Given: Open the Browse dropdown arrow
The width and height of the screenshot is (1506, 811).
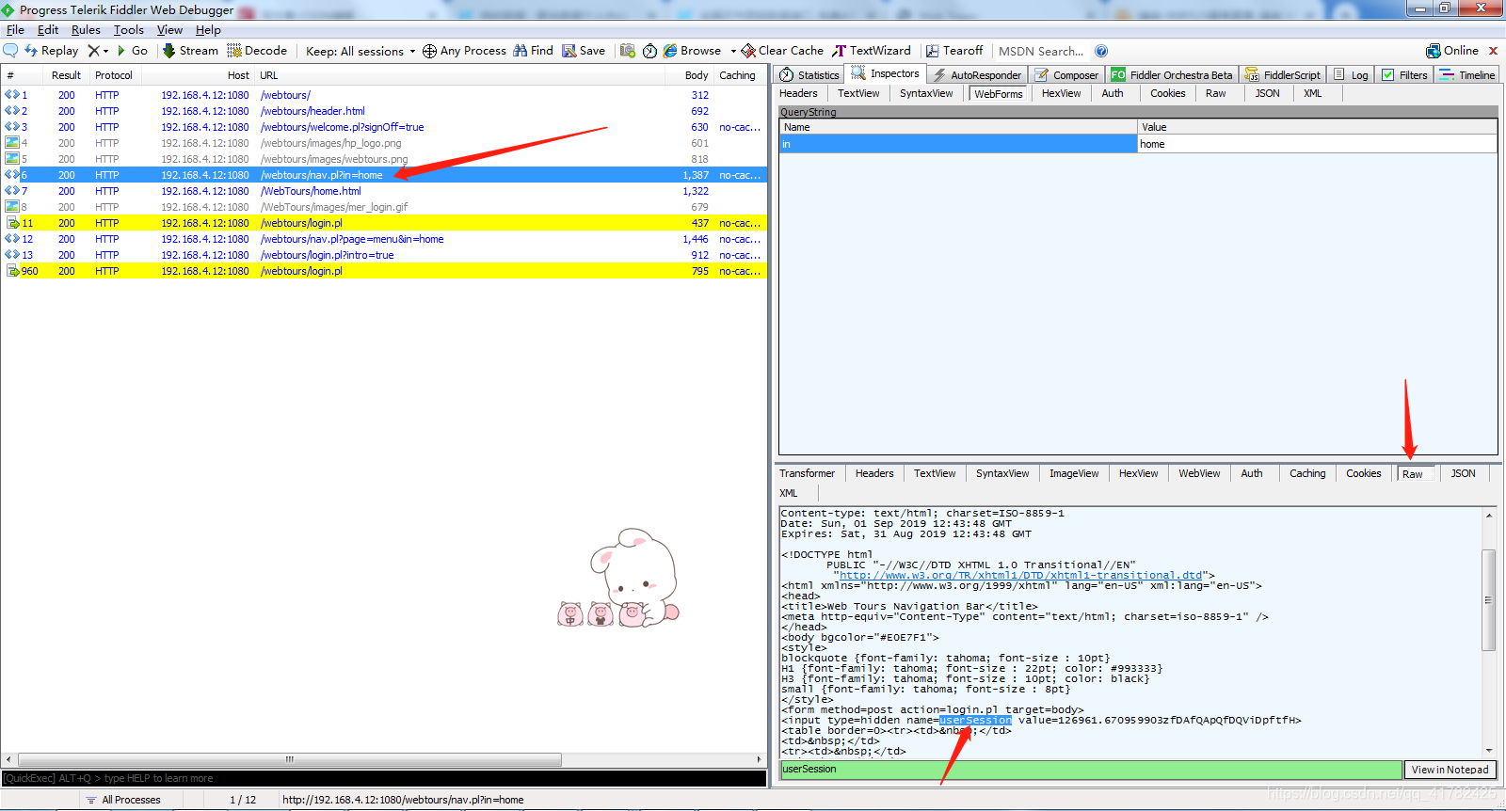Looking at the screenshot, I should (733, 51).
